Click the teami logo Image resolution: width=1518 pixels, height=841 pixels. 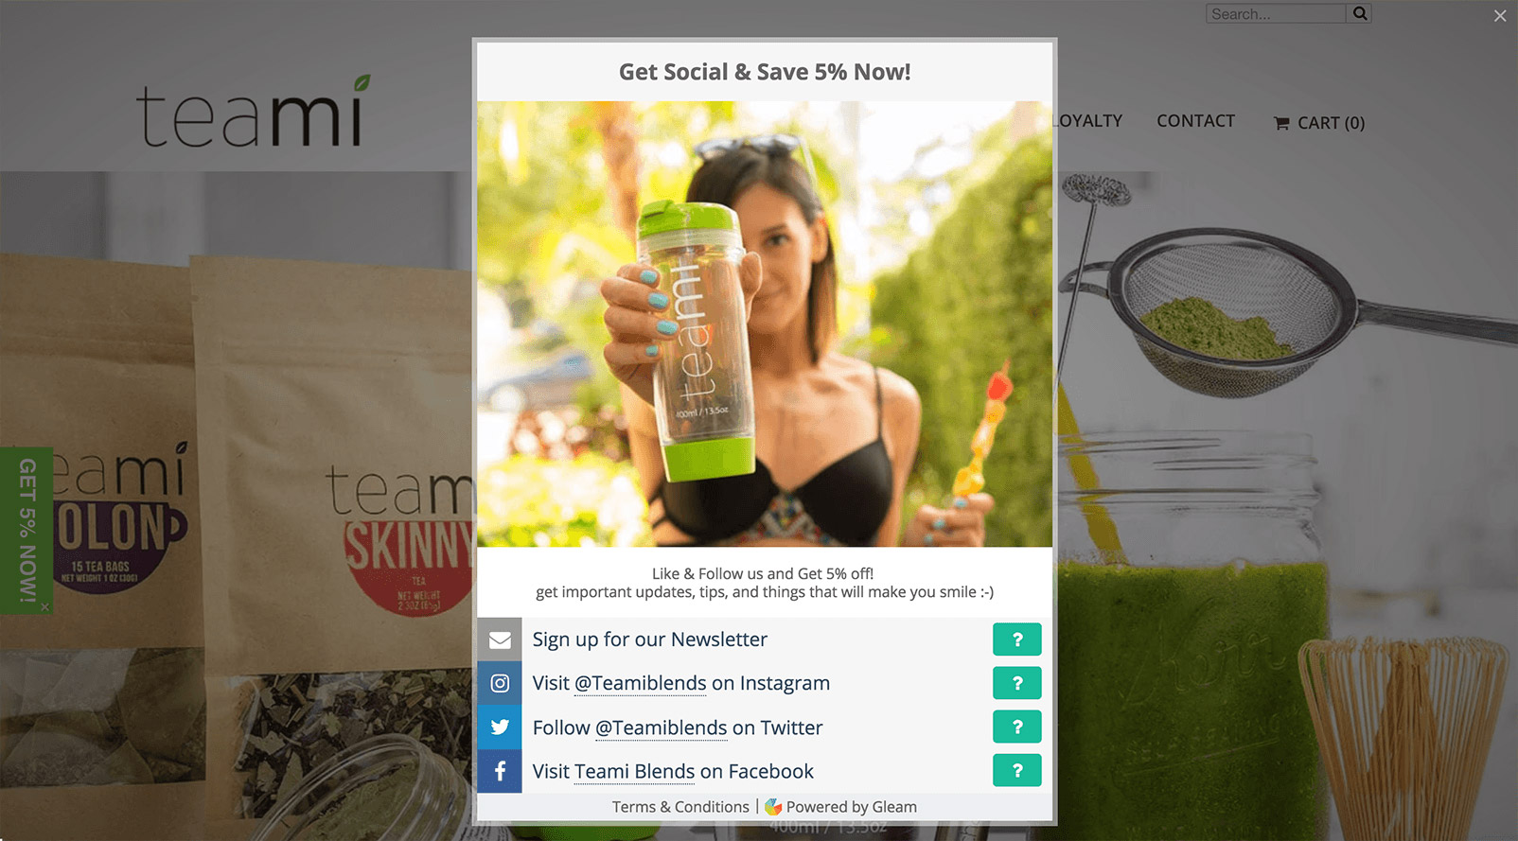coord(253,112)
